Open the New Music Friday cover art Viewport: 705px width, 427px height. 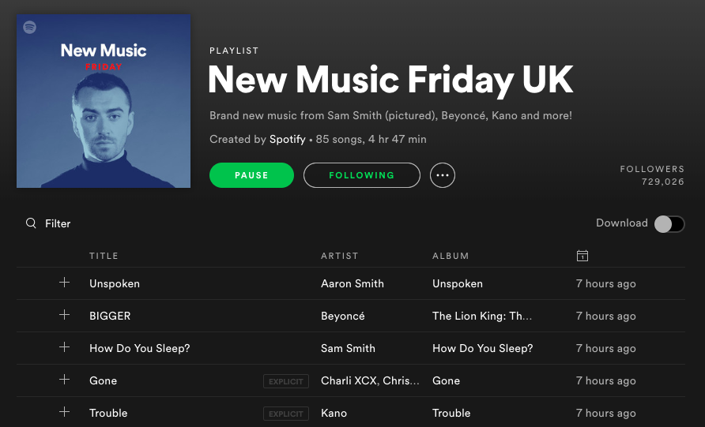click(104, 101)
